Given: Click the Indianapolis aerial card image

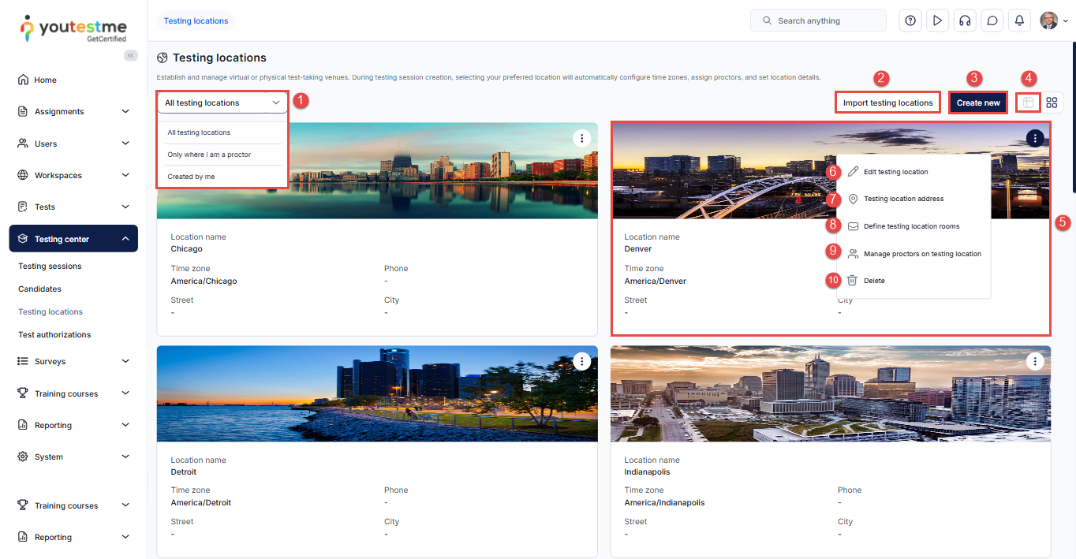Looking at the screenshot, I should point(831,393).
